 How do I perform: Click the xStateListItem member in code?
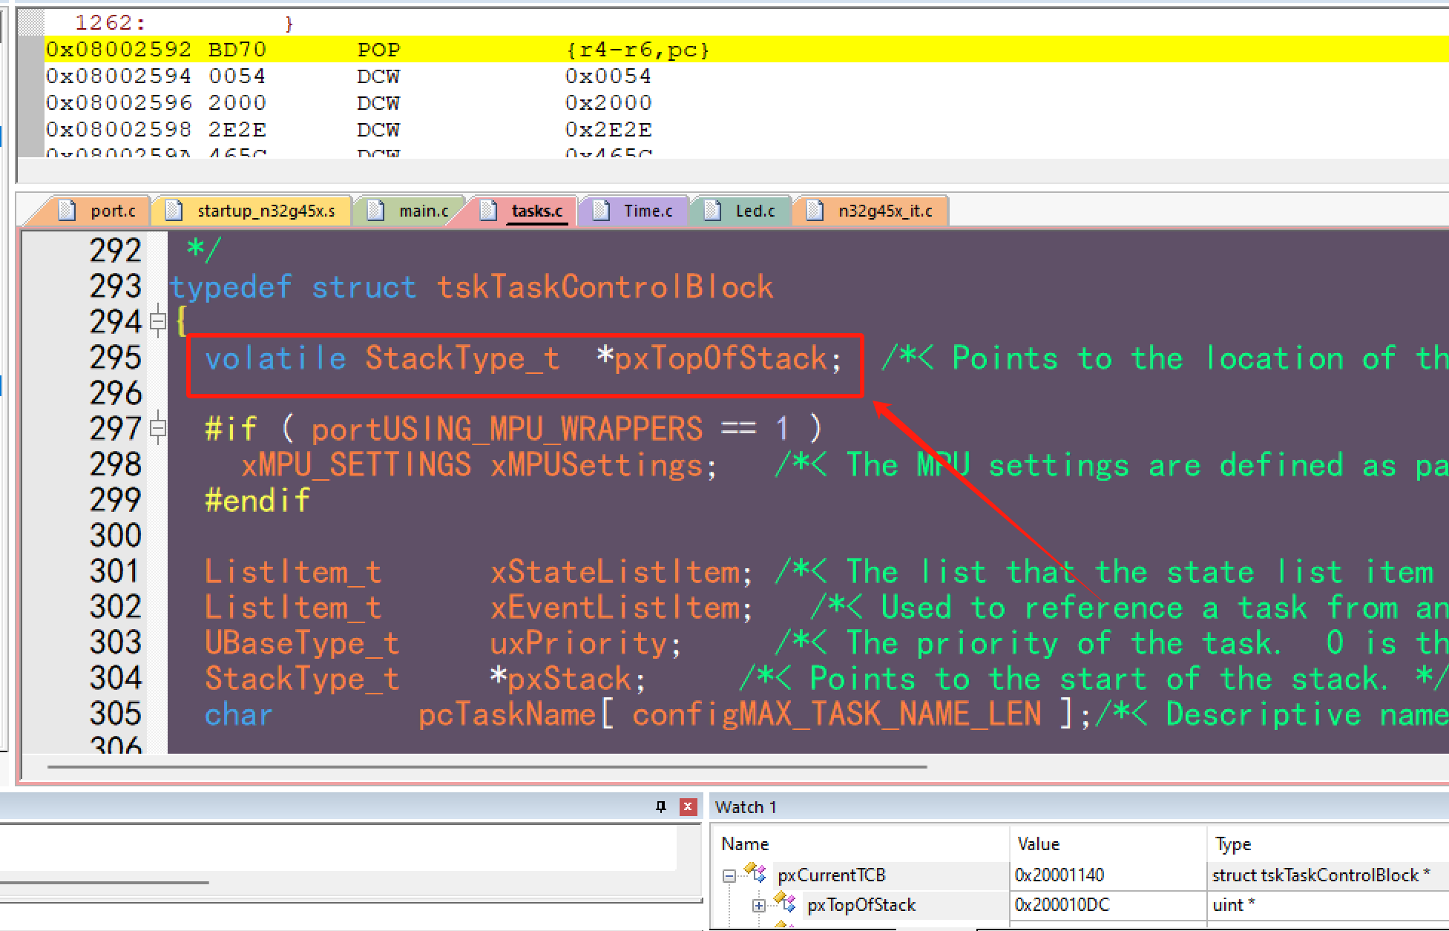tap(614, 572)
